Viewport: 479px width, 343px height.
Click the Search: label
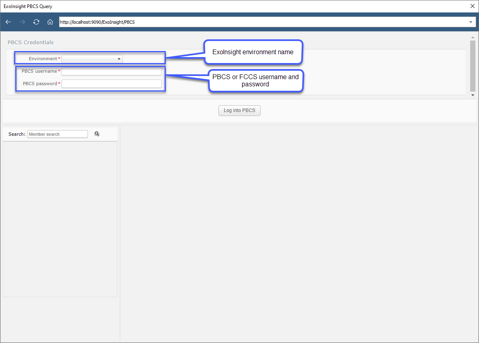17,134
